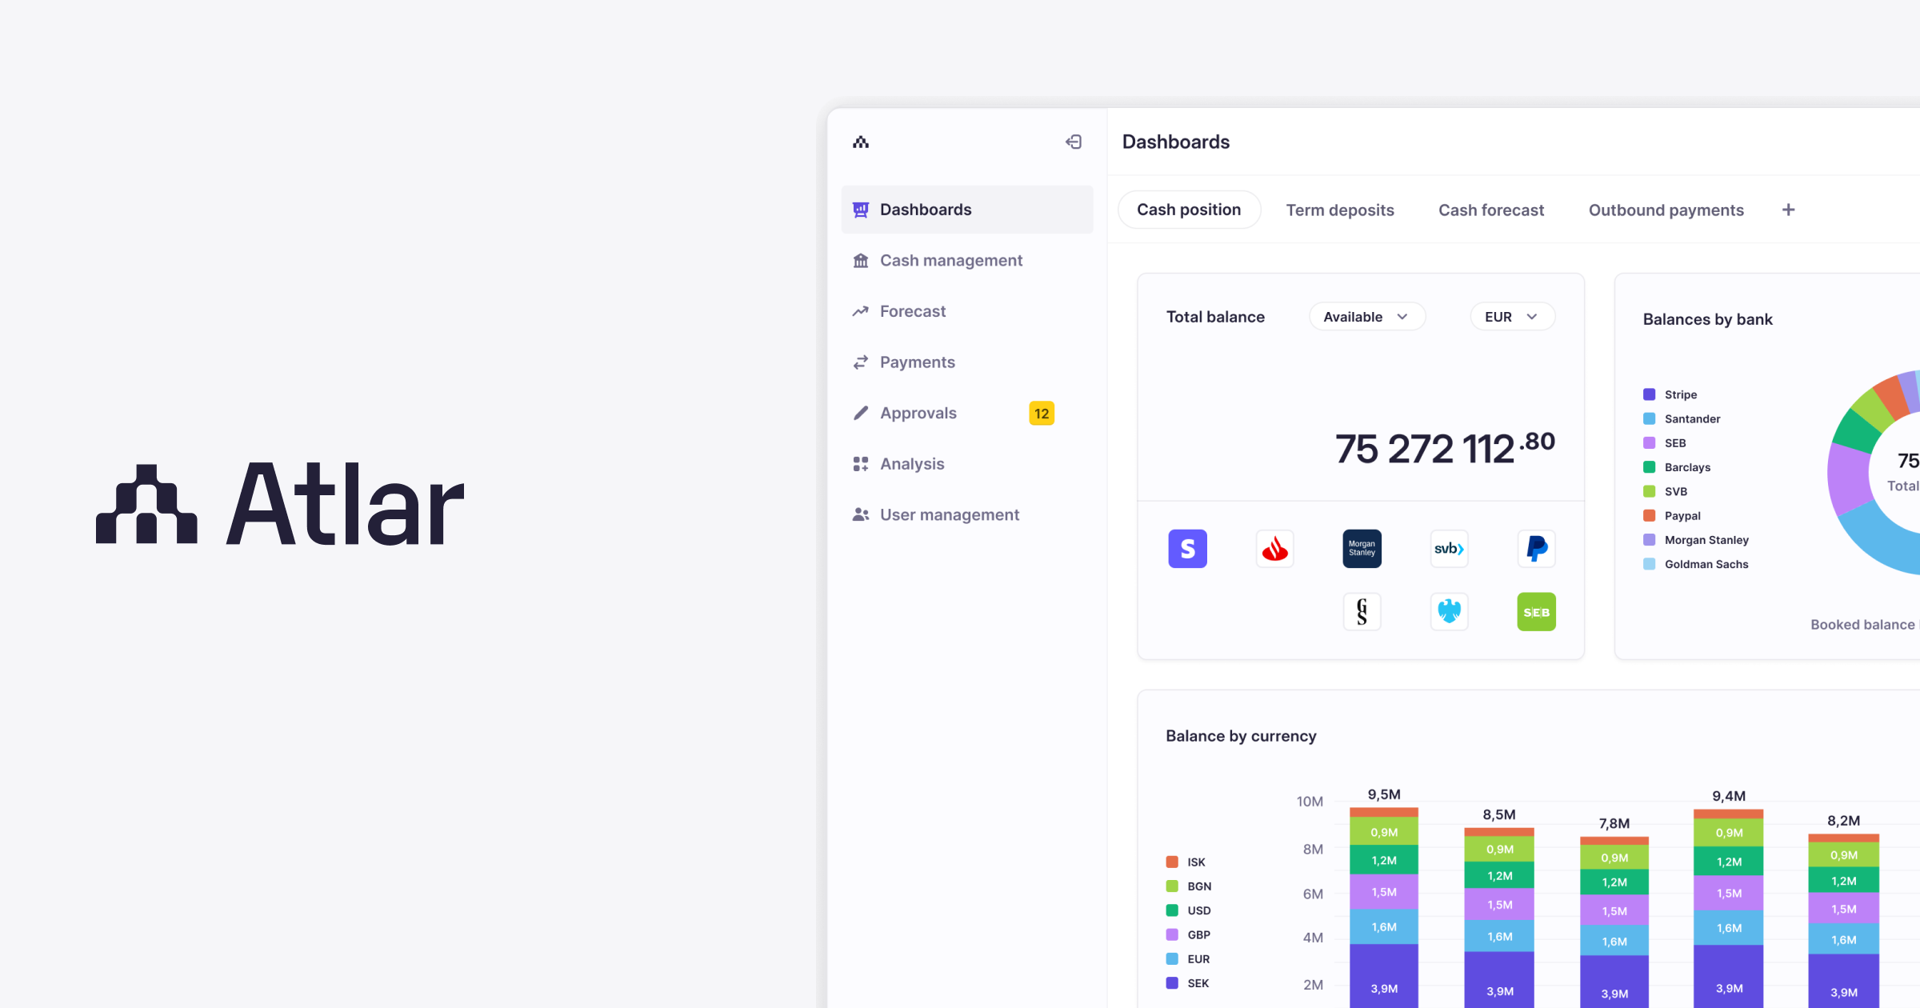Select the Stripe bank logo tile

[1187, 549]
